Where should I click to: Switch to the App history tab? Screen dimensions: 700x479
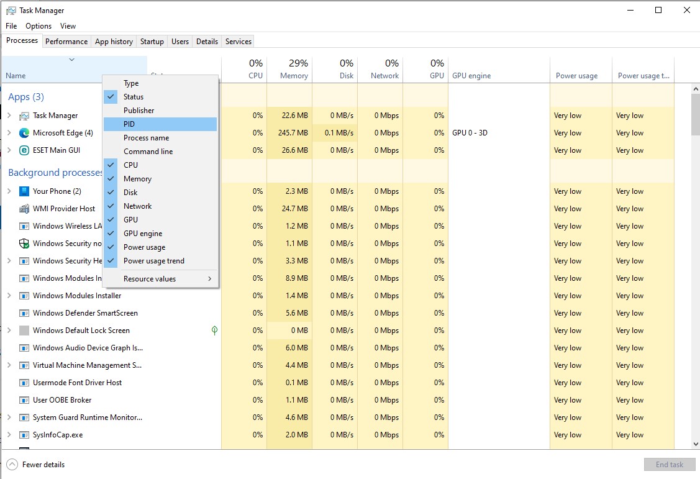[114, 42]
